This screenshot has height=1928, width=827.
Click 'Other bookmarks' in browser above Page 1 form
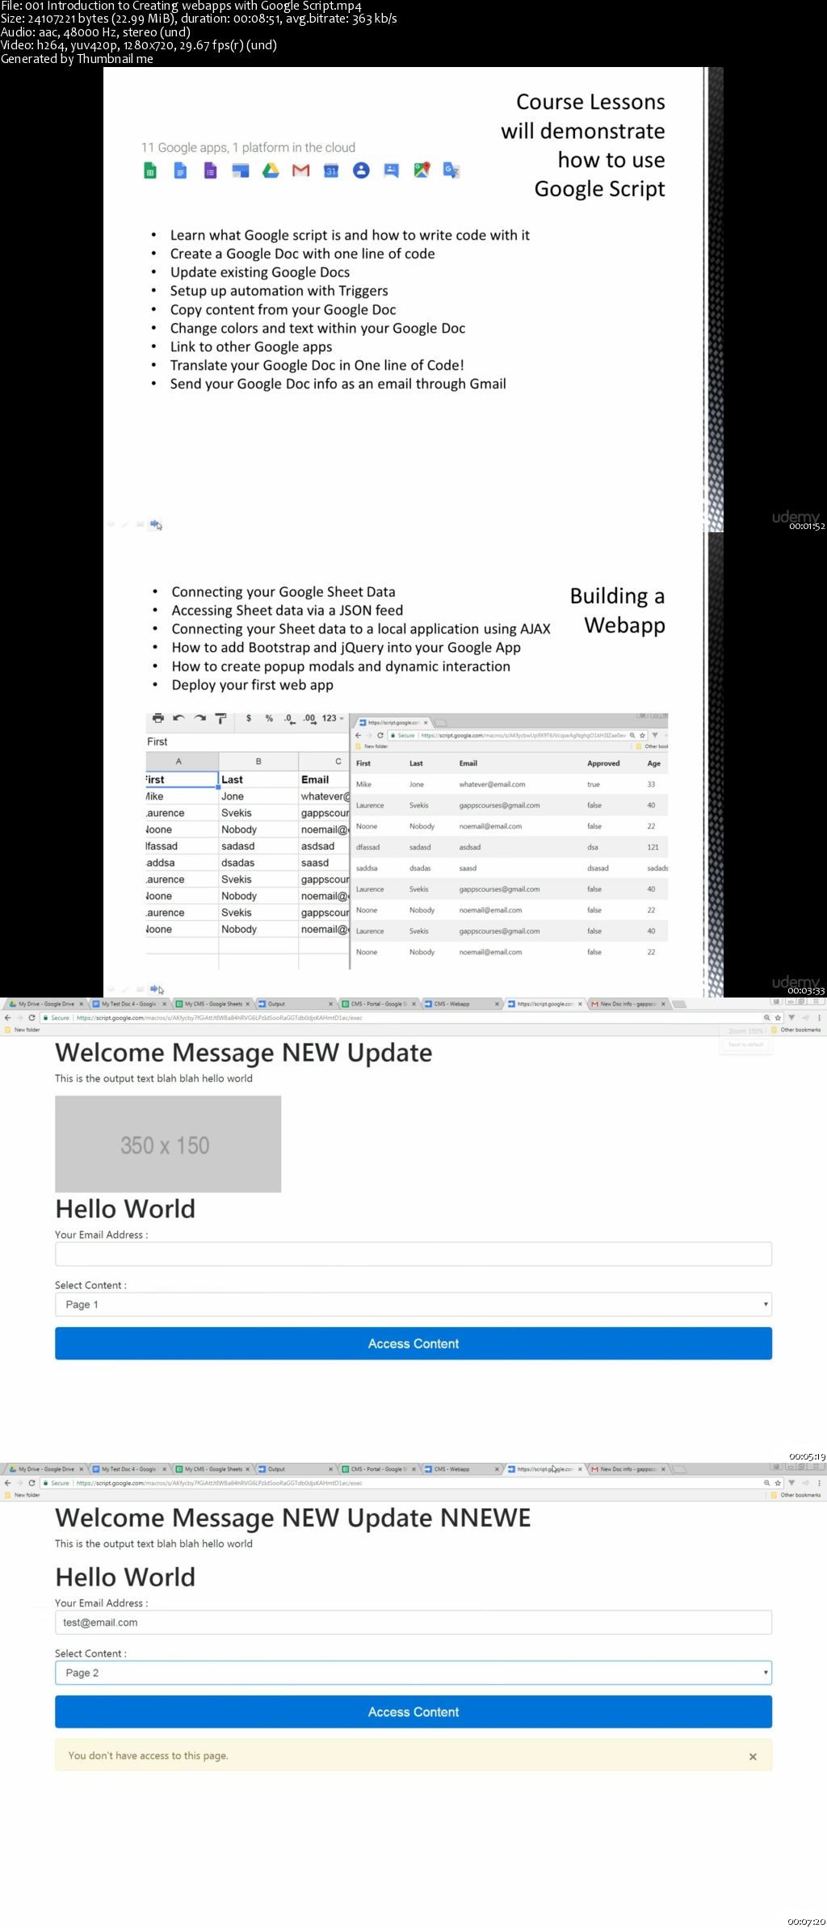click(x=796, y=1030)
